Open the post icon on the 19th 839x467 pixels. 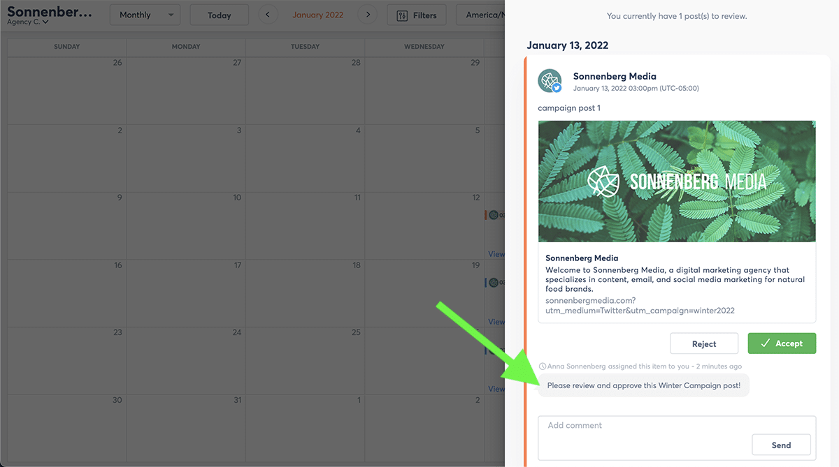tap(494, 283)
